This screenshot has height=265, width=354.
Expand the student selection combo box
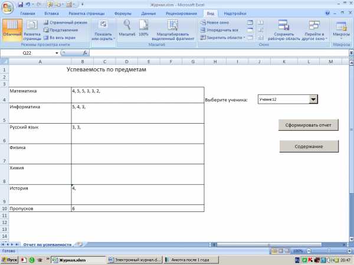pos(313,100)
